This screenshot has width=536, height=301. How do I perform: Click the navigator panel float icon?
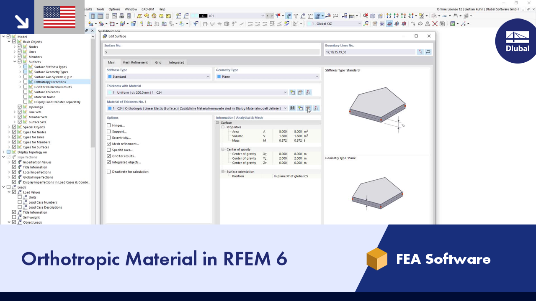(x=87, y=31)
